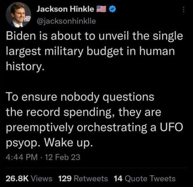Show the list of 129 Retweets
This screenshot has height=187, width=193.
point(83,178)
